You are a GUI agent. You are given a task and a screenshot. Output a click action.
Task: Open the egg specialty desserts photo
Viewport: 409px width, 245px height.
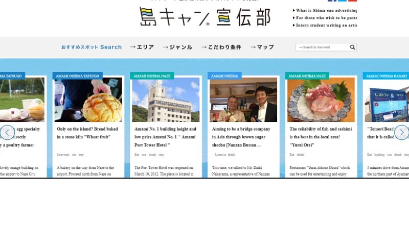click(x=22, y=100)
